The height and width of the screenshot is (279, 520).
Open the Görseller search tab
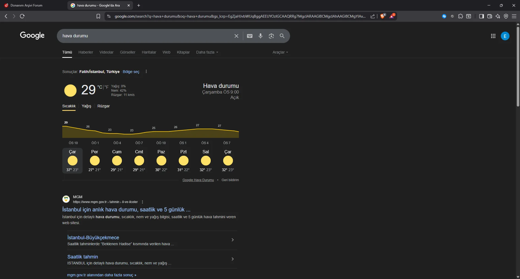(128, 52)
